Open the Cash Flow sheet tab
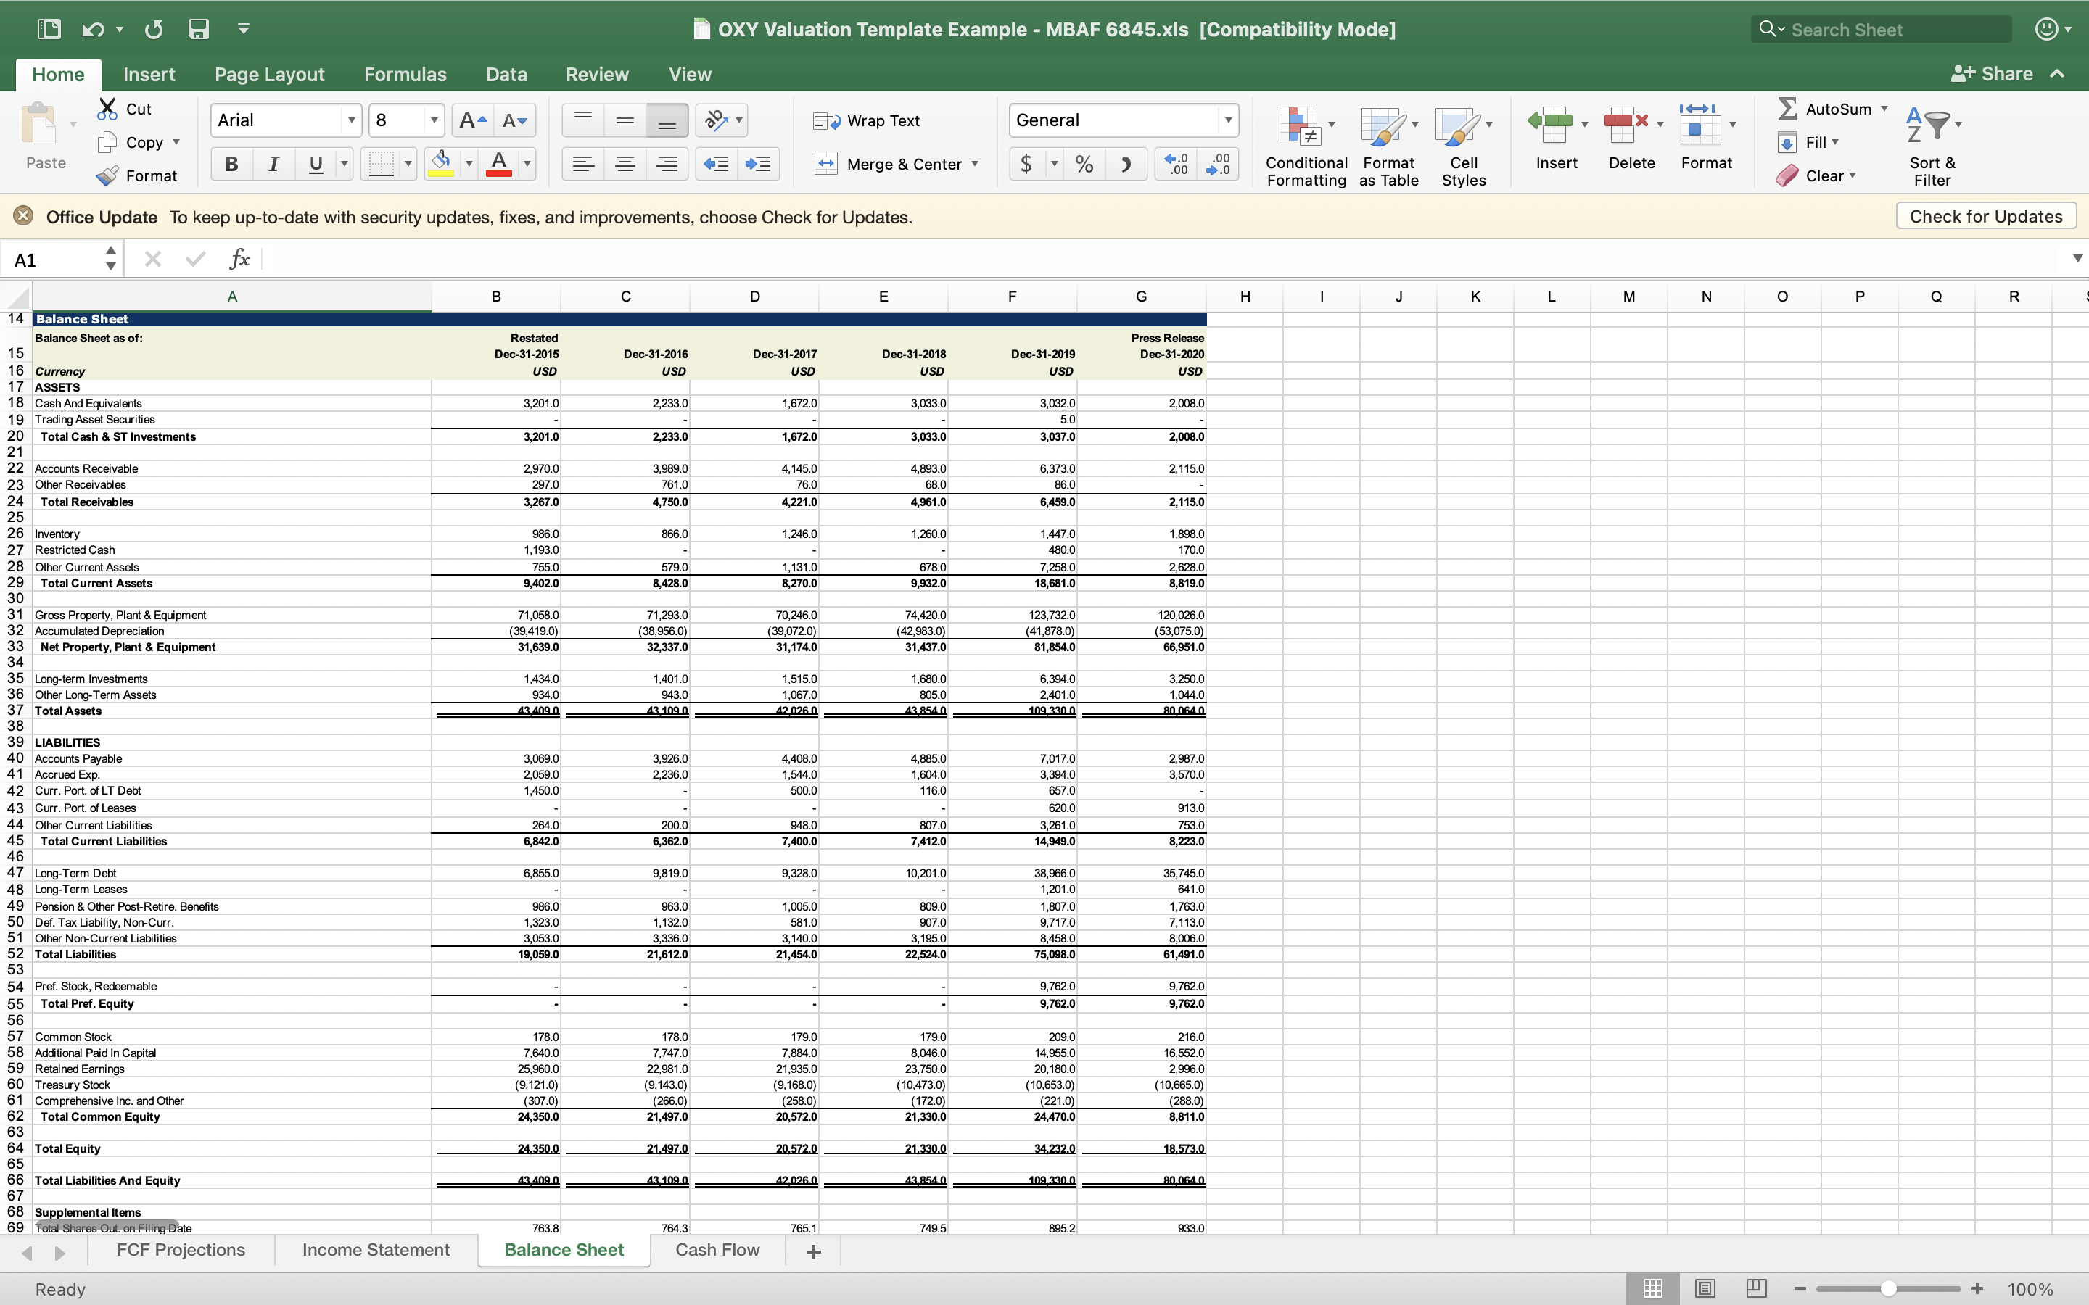The width and height of the screenshot is (2089, 1305). point(717,1249)
